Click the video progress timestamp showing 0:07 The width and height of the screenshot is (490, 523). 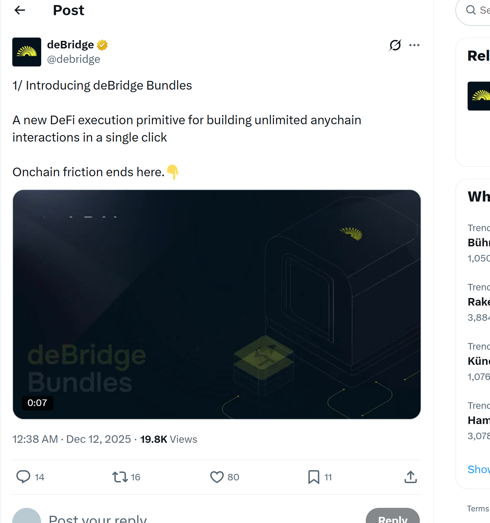pyautogui.click(x=38, y=403)
